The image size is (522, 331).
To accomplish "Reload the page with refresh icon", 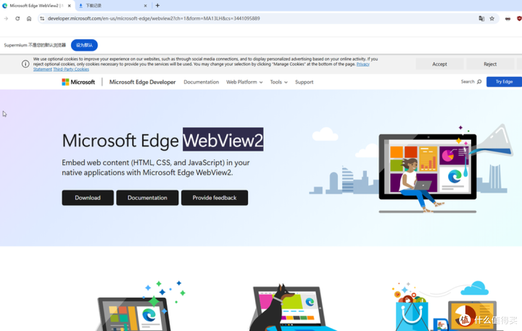I will pos(18,19).
